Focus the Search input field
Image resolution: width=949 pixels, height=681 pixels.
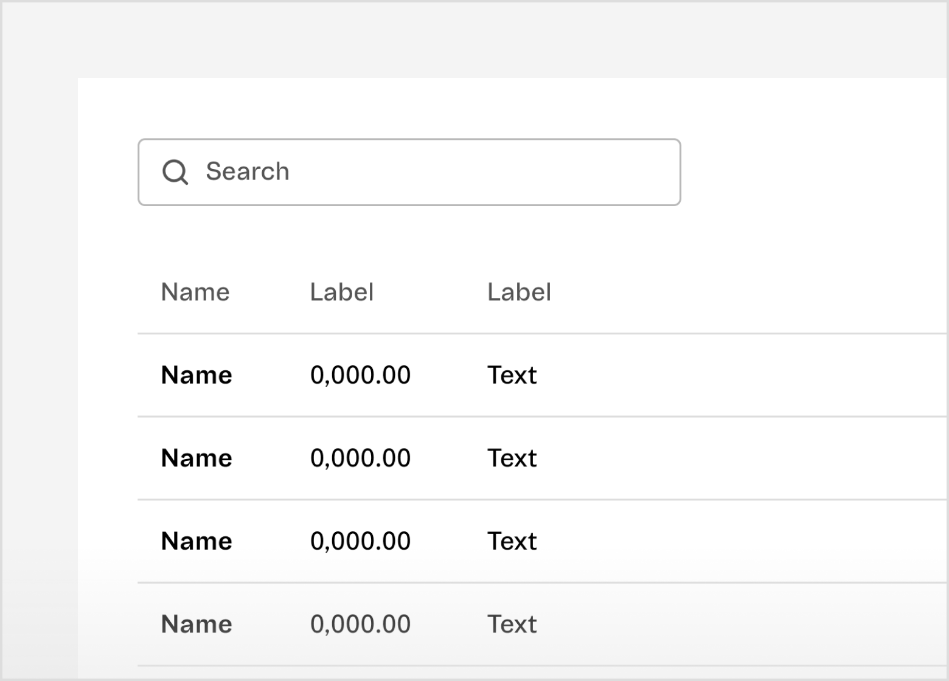[x=409, y=172]
